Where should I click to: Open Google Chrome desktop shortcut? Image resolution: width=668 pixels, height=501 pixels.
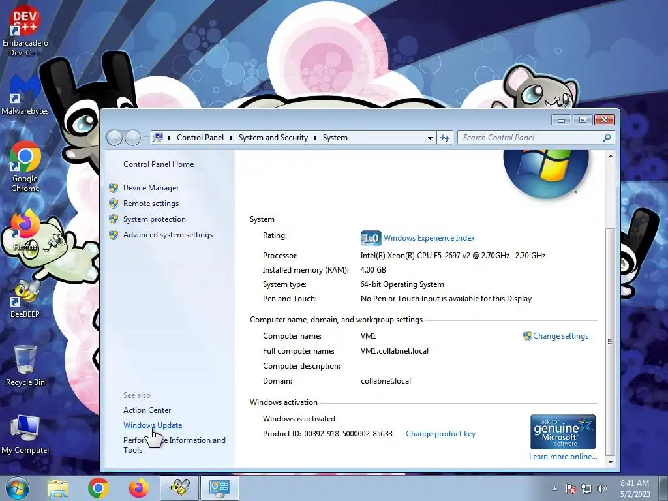click(x=25, y=166)
